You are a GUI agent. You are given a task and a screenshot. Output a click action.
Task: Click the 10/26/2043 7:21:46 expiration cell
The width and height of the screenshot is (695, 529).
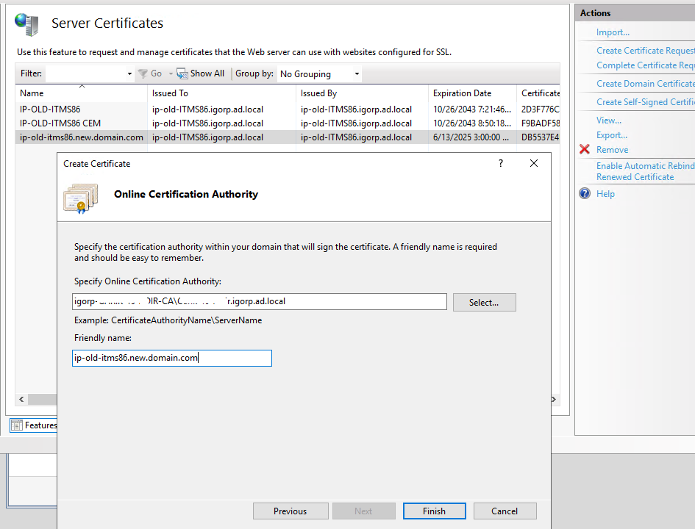click(472, 109)
